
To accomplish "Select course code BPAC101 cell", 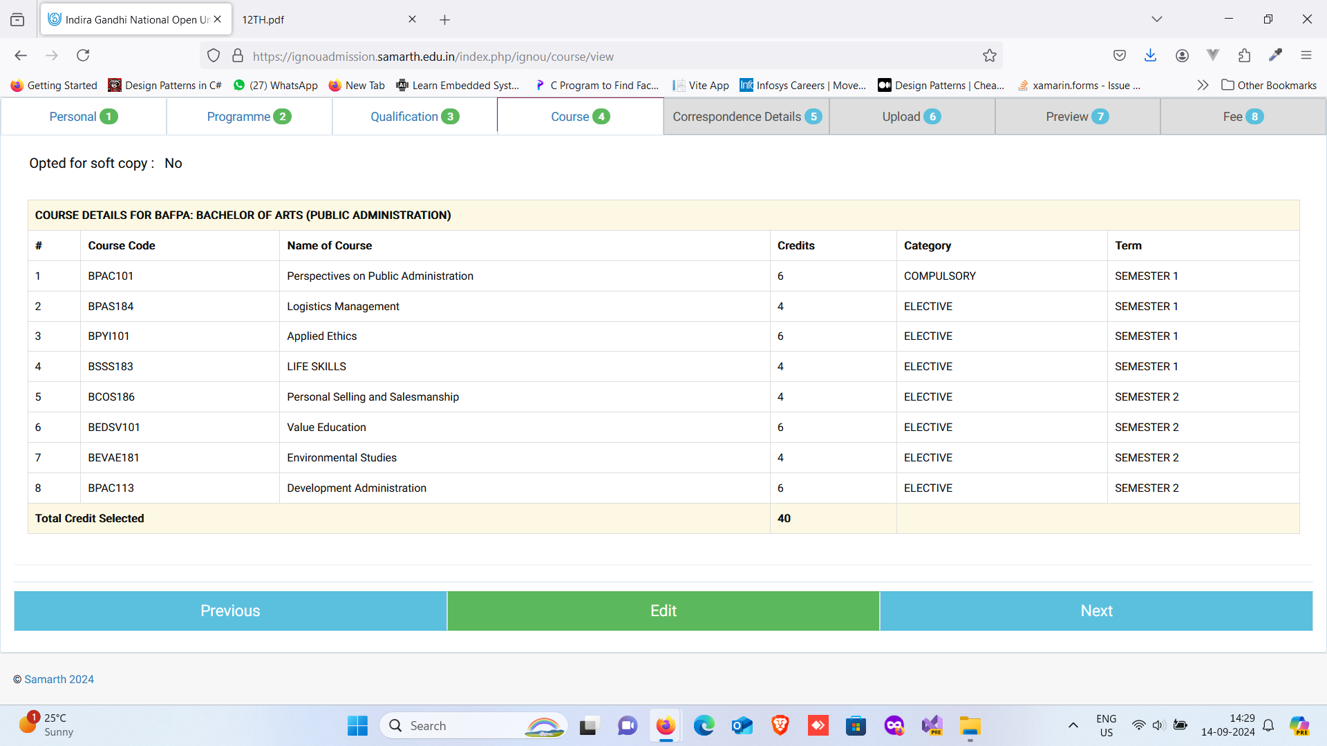I will 180,276.
